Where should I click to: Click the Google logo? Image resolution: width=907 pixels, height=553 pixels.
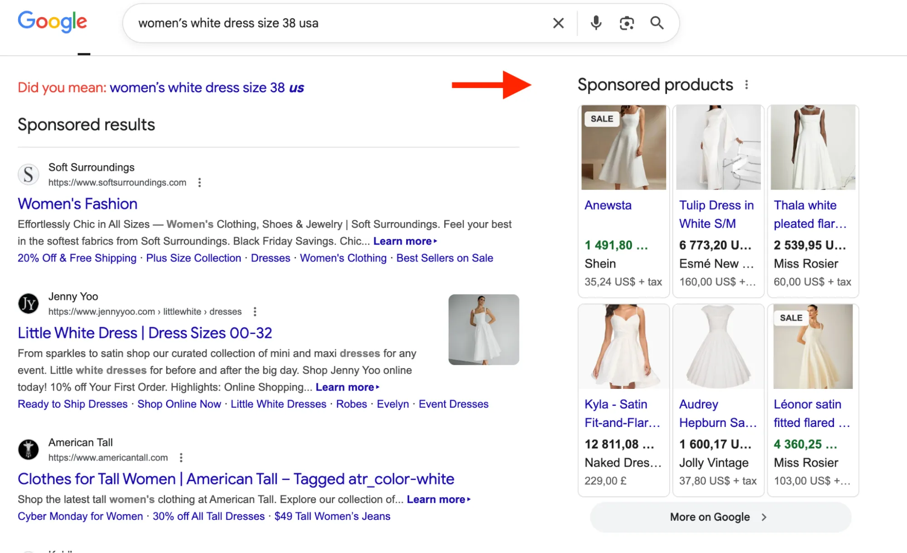(x=52, y=21)
